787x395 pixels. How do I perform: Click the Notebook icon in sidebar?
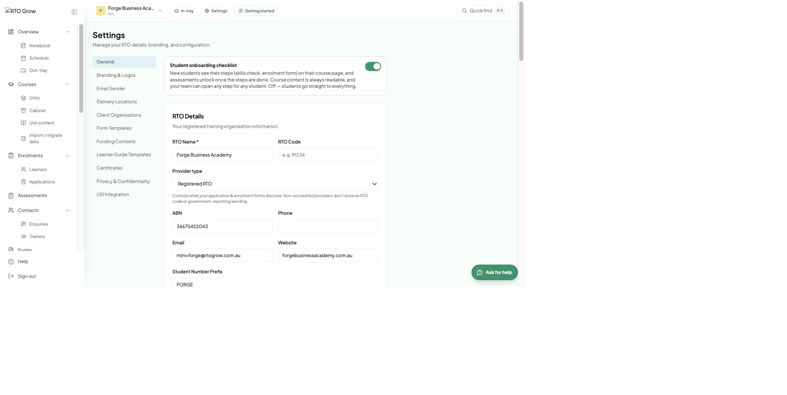pos(24,46)
